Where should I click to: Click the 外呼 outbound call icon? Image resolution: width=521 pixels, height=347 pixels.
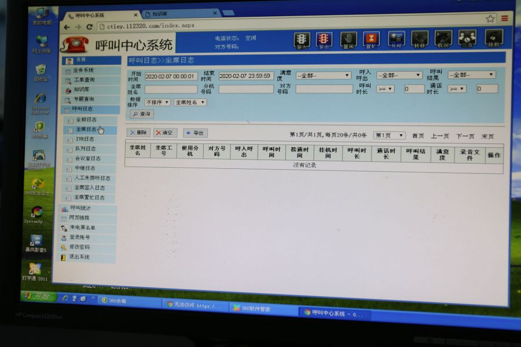(396, 39)
